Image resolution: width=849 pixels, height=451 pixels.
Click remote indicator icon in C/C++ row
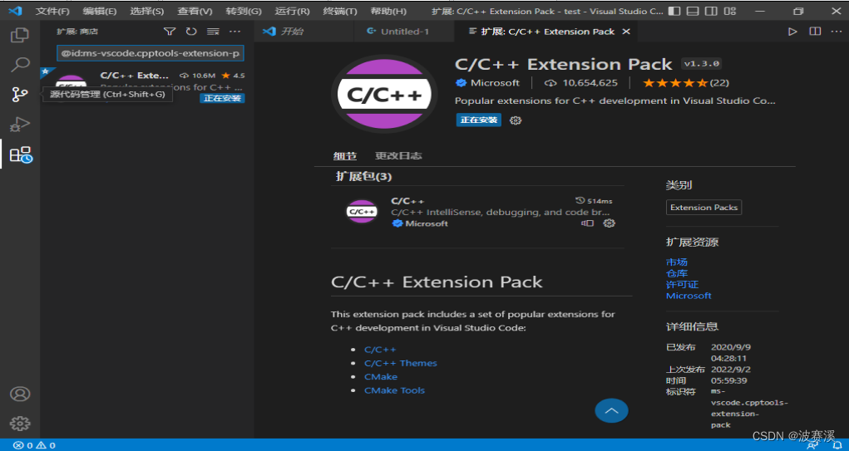point(587,223)
